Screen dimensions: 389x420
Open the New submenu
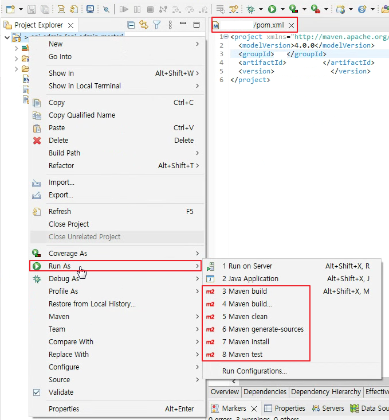(117, 44)
